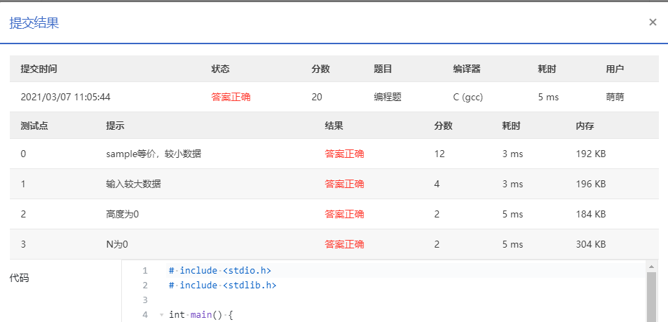Click the code editor vertical scrollbar thumb
The height and width of the screenshot is (322, 668).
(651, 297)
